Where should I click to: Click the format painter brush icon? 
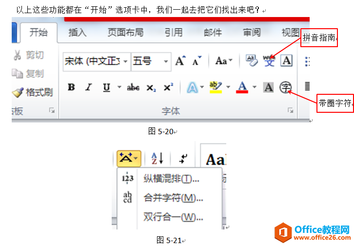pos(18,92)
